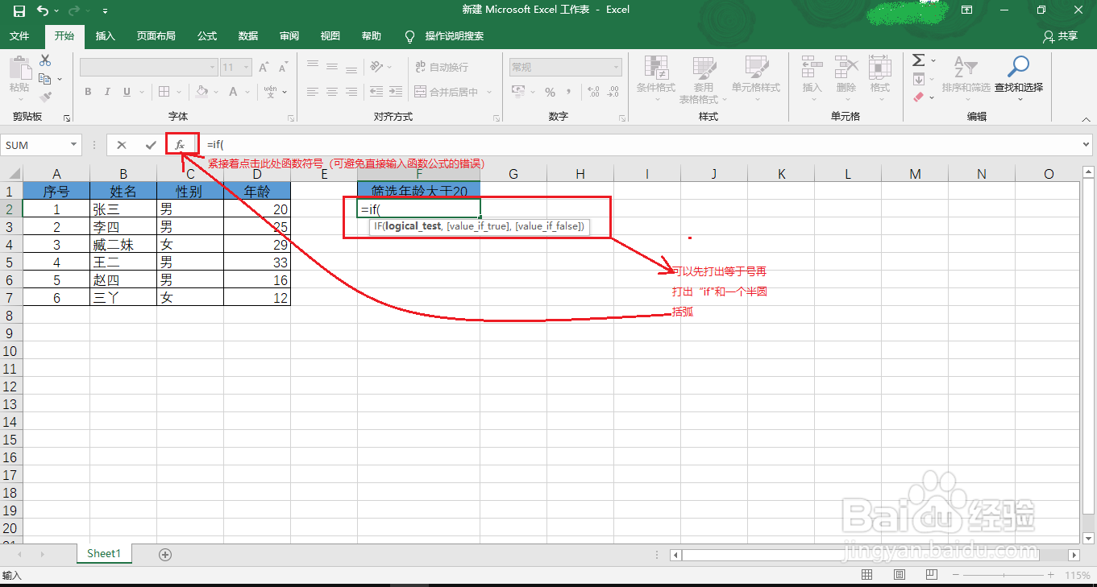Toggle middle vertical alignment

pyautogui.click(x=332, y=67)
